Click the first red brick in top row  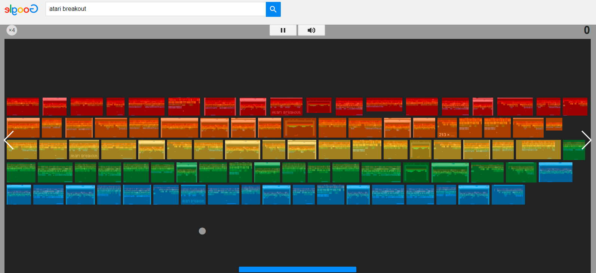23,107
